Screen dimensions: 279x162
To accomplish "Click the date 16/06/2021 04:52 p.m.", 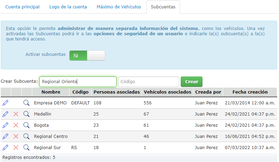I will click(250, 136).
